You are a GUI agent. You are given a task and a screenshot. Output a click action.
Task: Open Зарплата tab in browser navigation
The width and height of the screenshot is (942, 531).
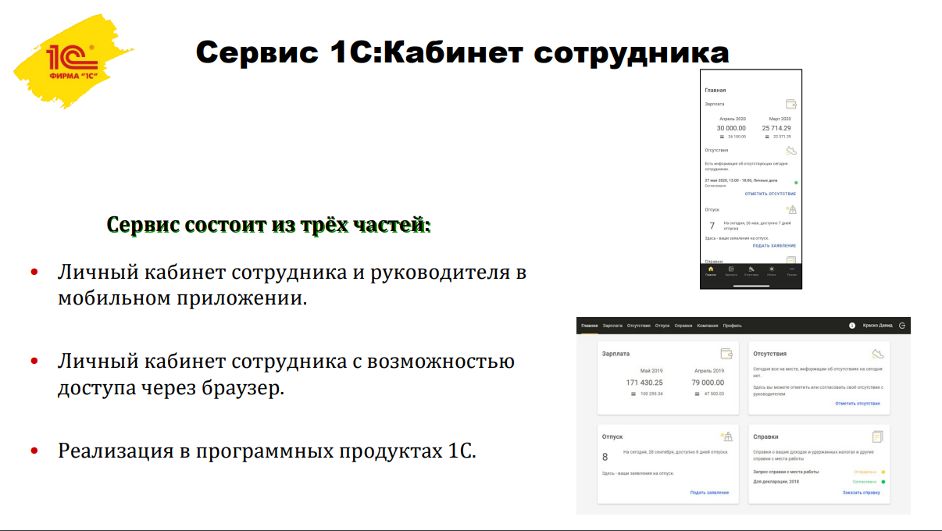[612, 326]
